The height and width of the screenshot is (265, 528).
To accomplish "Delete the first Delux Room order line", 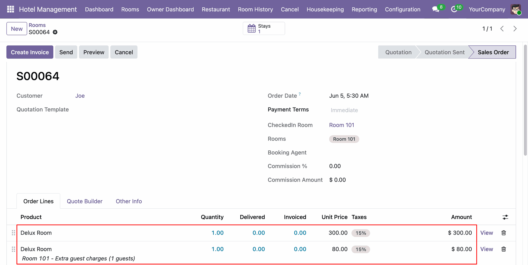I will 504,233.
